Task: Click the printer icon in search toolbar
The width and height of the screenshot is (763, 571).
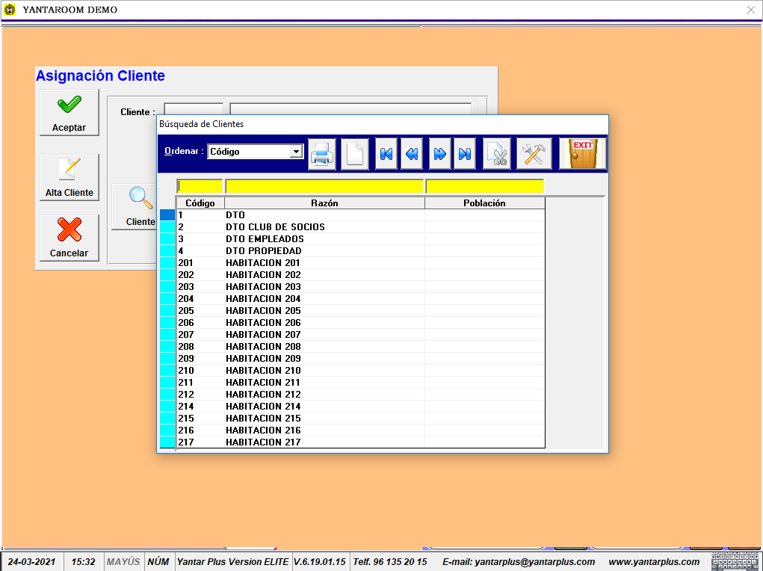Action: pyautogui.click(x=323, y=154)
